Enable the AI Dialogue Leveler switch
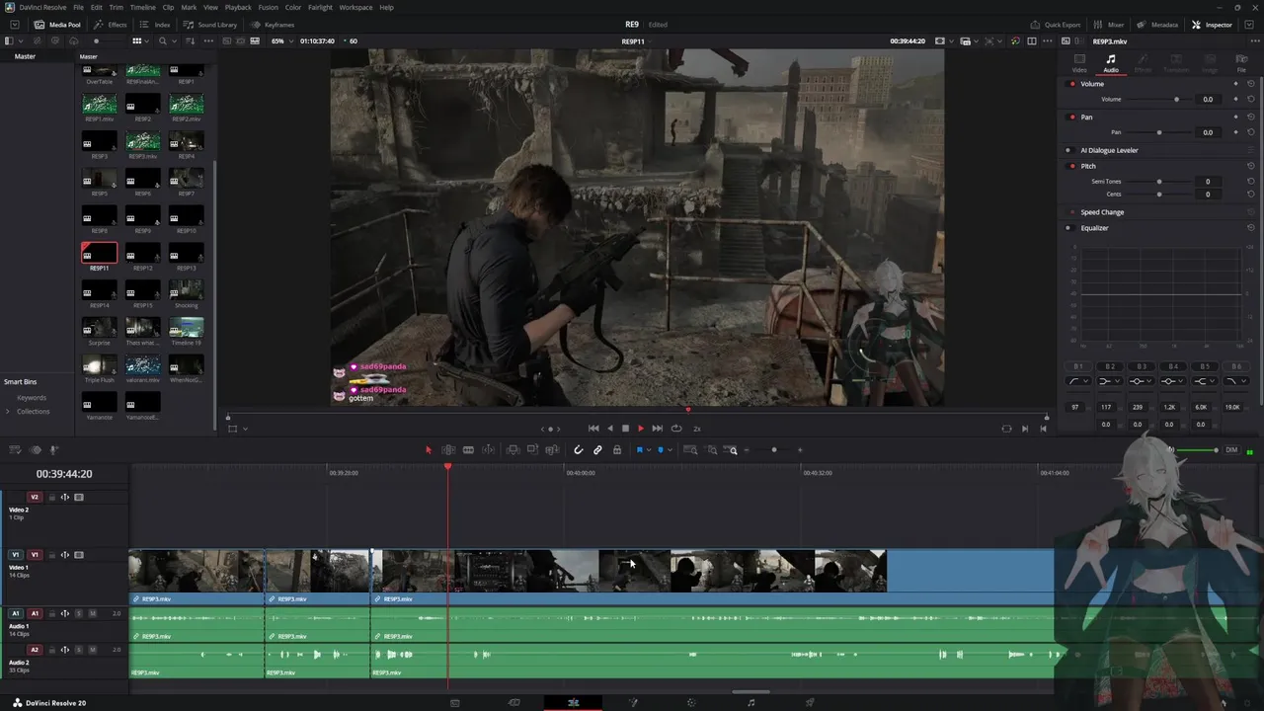The image size is (1264, 711). pos(1068,151)
